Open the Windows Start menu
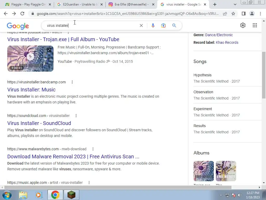 tap(7, 195)
